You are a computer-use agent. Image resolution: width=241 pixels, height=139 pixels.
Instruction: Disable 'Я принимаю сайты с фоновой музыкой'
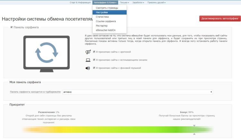click(x=94, y=68)
